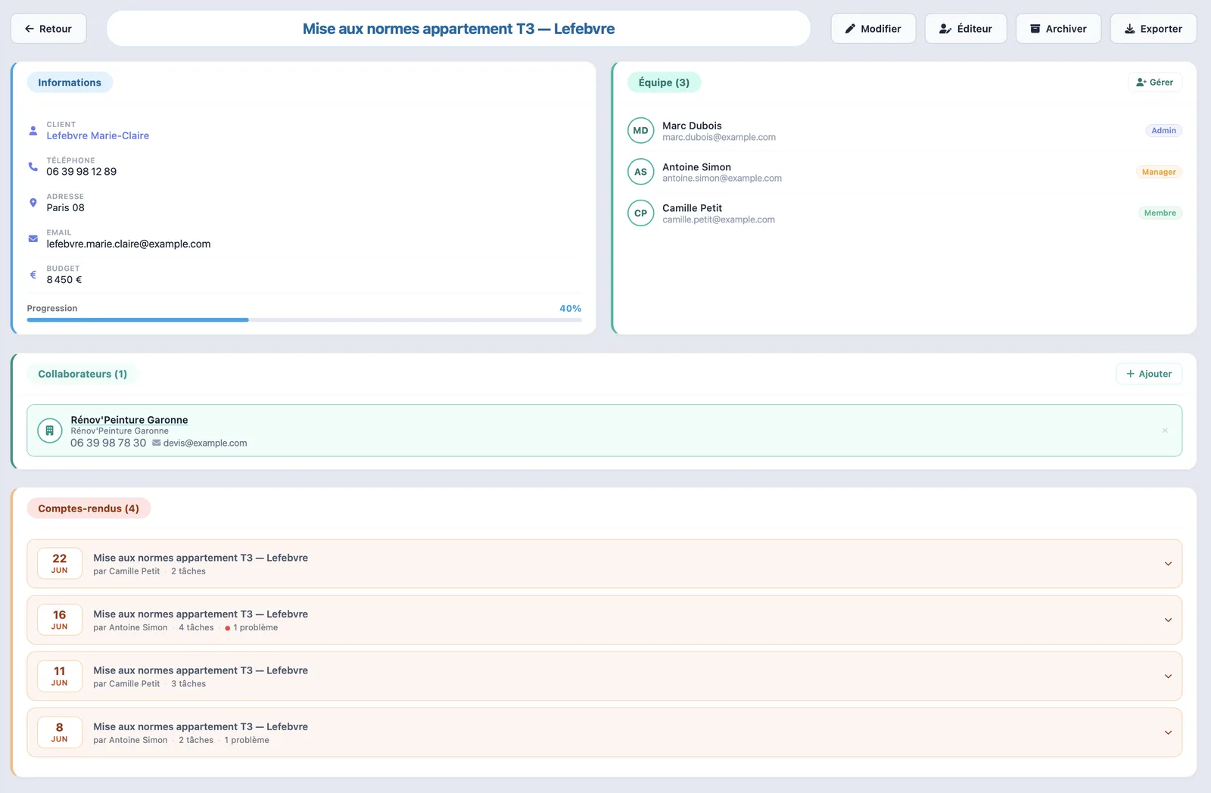Click antoine.simon@example.com
Image resolution: width=1211 pixels, height=793 pixels.
(722, 179)
